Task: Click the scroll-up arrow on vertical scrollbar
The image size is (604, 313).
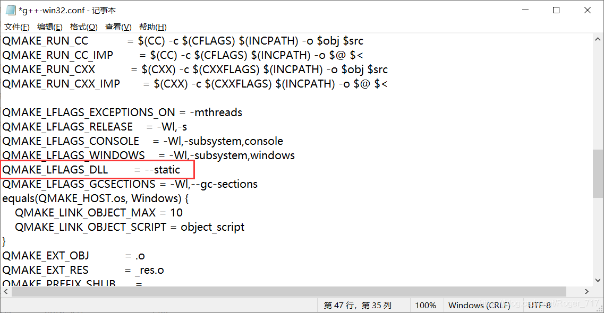Action: pyautogui.click(x=598, y=38)
